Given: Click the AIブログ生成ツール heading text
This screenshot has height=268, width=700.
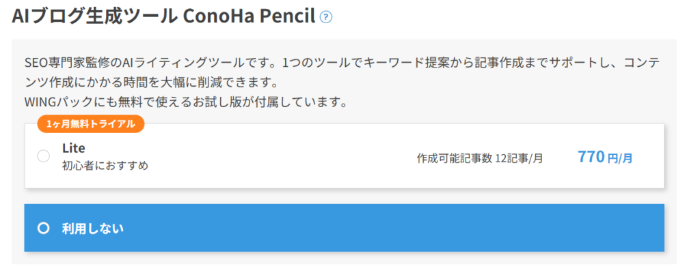Looking at the screenshot, I should click(x=95, y=16).
